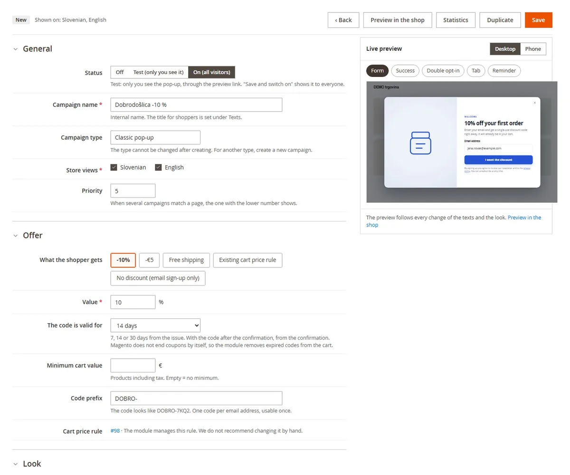Go back with the Back button
The image size is (570, 475).
pos(343,20)
